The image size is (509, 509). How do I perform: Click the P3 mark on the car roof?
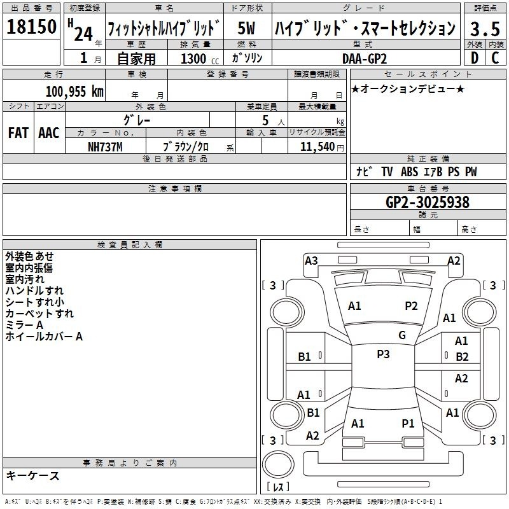383,354
